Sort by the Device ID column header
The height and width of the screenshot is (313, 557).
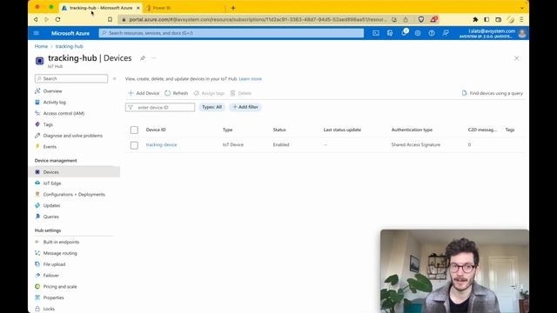tap(156, 130)
